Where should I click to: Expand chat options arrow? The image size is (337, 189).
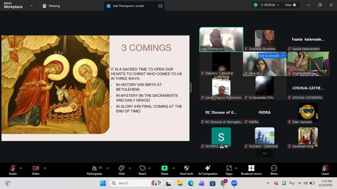click(130, 168)
